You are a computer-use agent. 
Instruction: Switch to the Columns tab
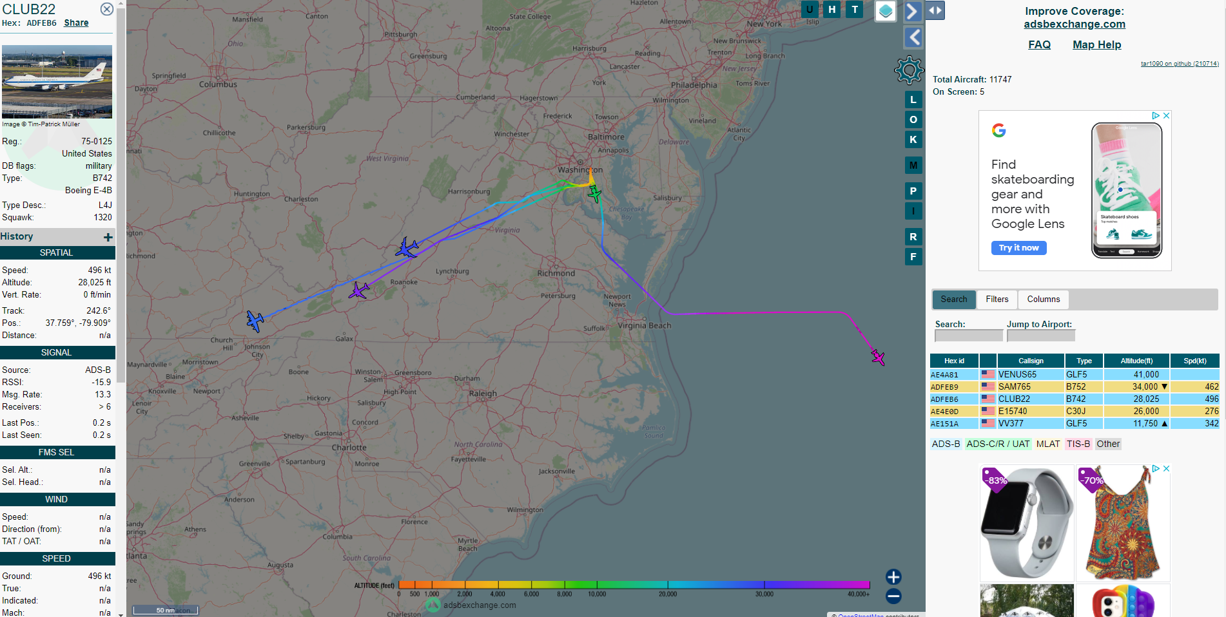(x=1043, y=299)
